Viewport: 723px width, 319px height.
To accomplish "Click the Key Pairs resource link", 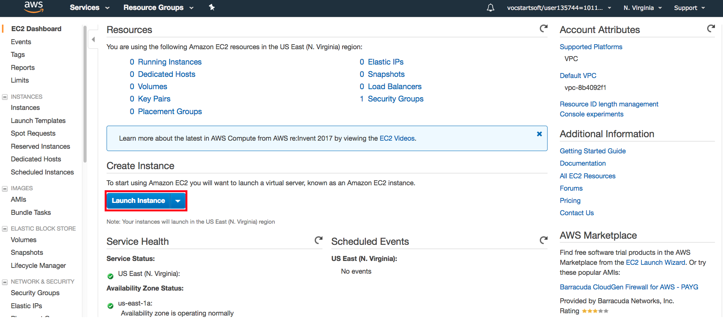I will coord(154,99).
